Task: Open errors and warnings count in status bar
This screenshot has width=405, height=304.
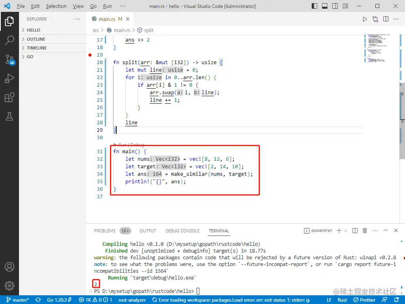Action: point(95,300)
